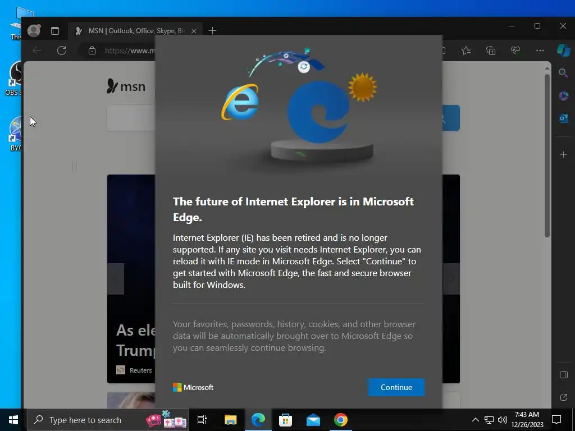
Task: Open Browser essentials heart icon
Action: pyautogui.click(x=515, y=51)
